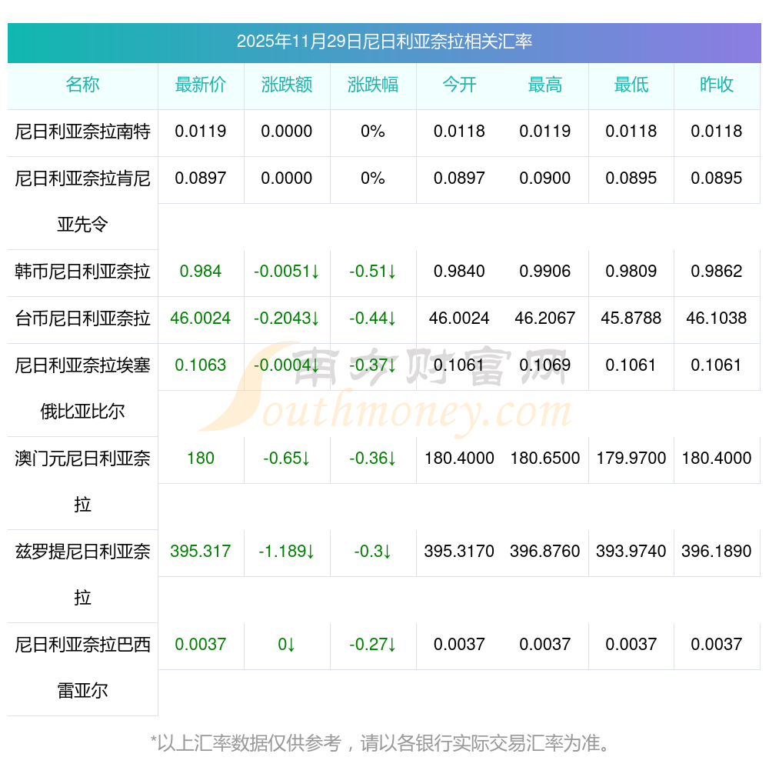Image resolution: width=769 pixels, height=767 pixels.
Task: Click the value 0.0895 in the 最低 column
Action: 631,178
